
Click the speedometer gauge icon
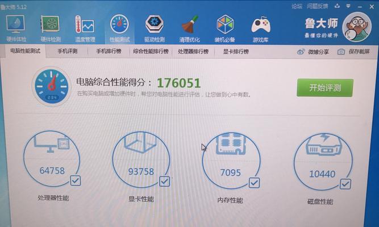pyautogui.click(x=51, y=86)
